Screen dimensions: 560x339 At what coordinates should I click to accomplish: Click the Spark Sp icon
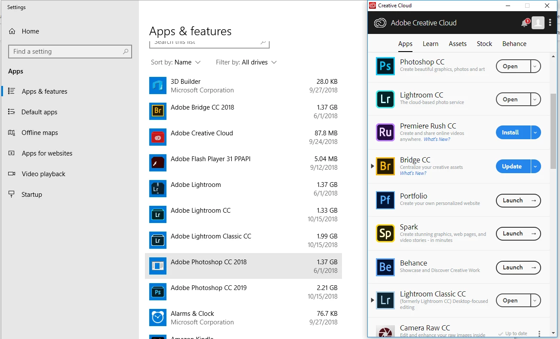(385, 233)
